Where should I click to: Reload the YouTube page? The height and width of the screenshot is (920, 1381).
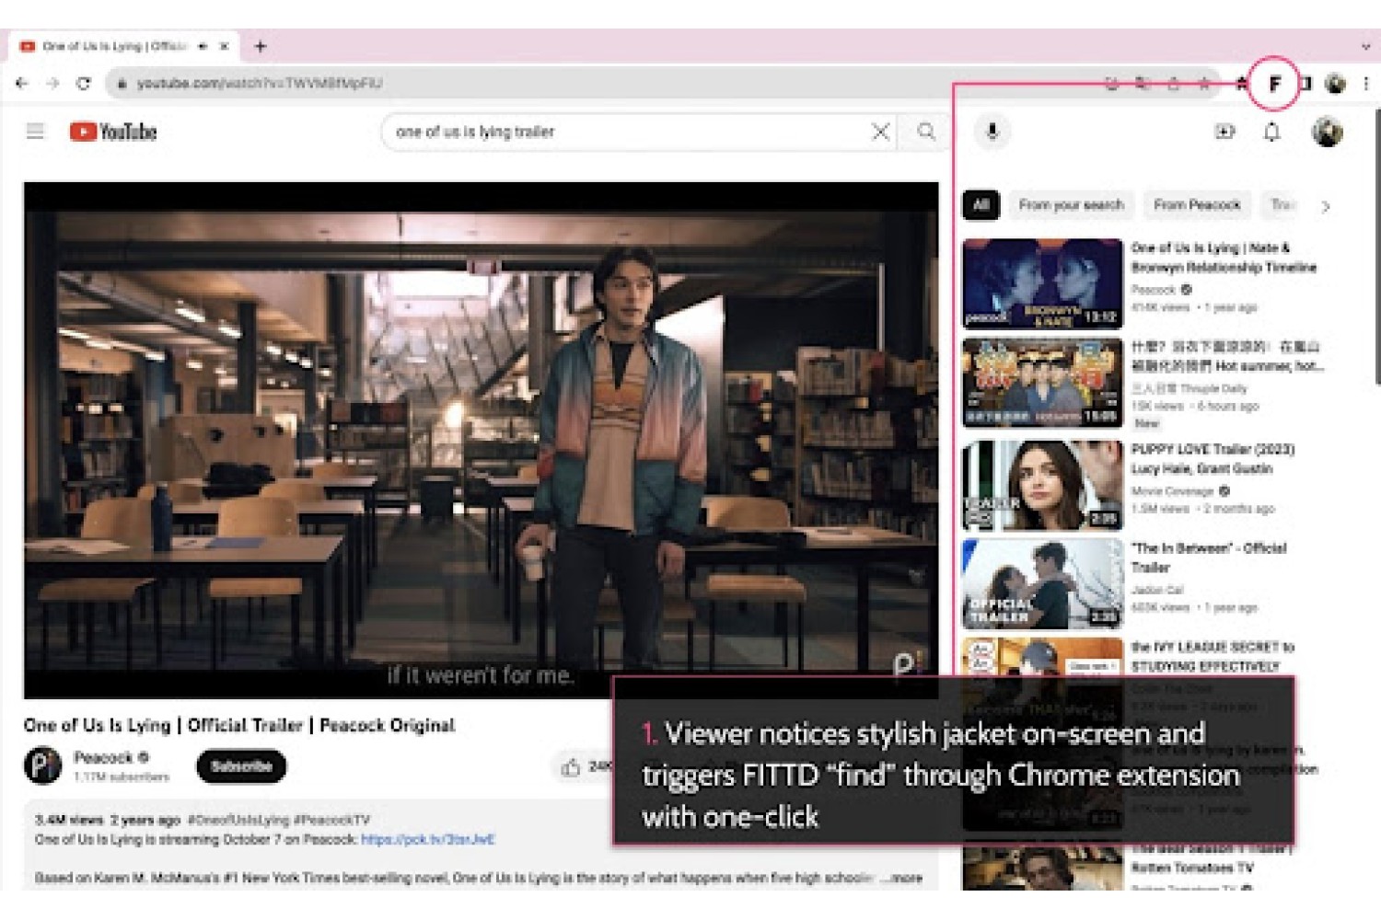coord(84,84)
